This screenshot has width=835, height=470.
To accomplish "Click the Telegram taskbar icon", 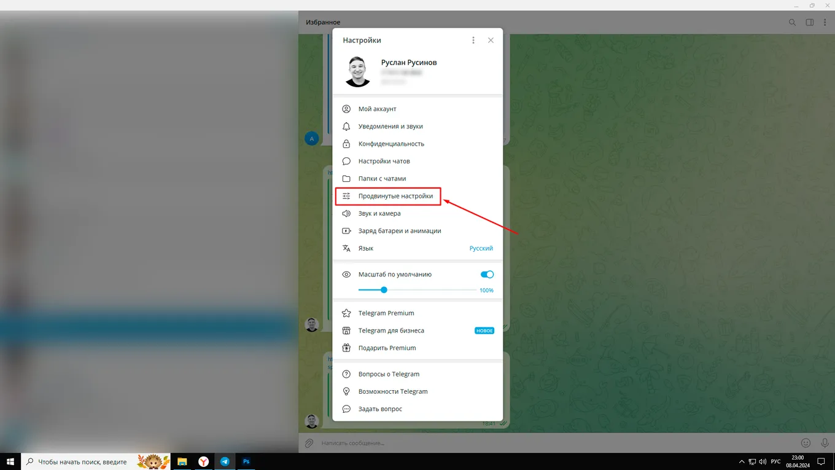I will point(225,461).
